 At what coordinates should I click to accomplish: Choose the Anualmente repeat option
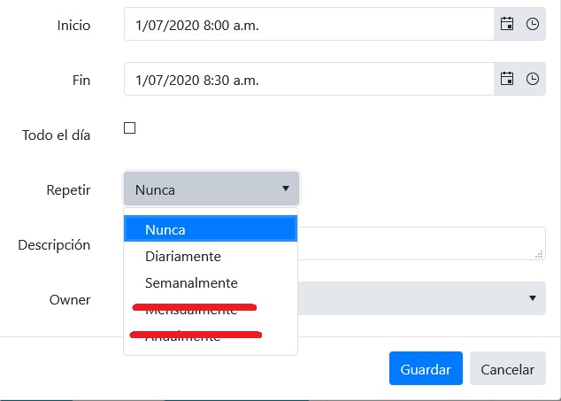pyautogui.click(x=210, y=337)
